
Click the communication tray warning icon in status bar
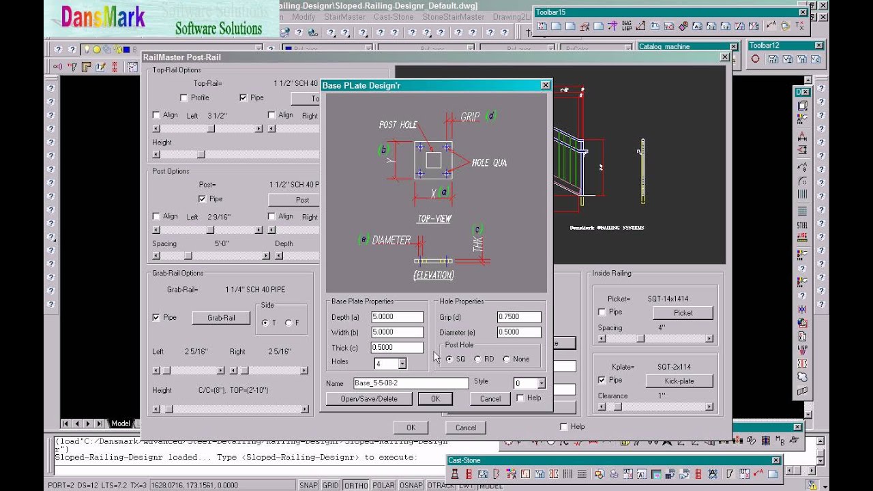[812, 485]
